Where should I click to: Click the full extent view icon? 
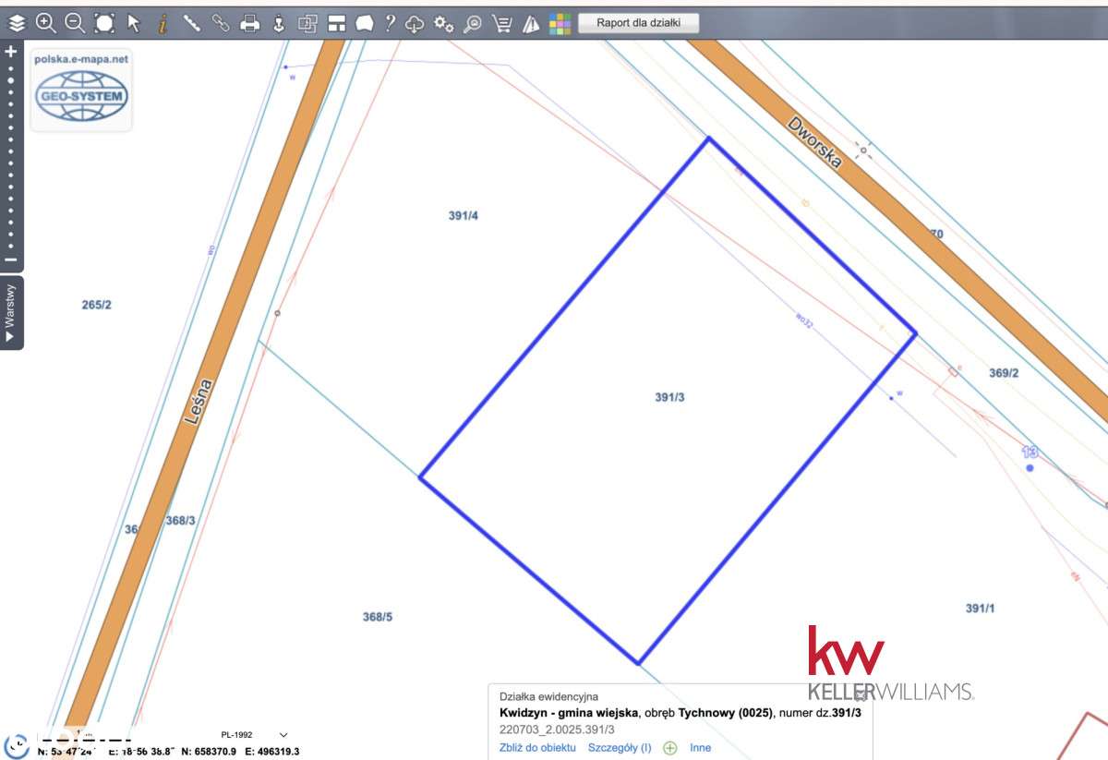104,23
